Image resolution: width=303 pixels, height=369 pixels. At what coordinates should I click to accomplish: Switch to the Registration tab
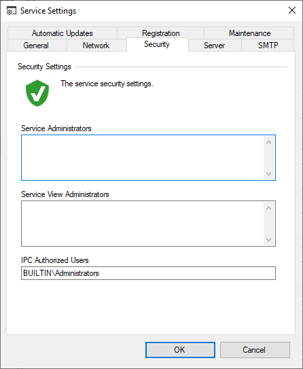[x=161, y=33]
